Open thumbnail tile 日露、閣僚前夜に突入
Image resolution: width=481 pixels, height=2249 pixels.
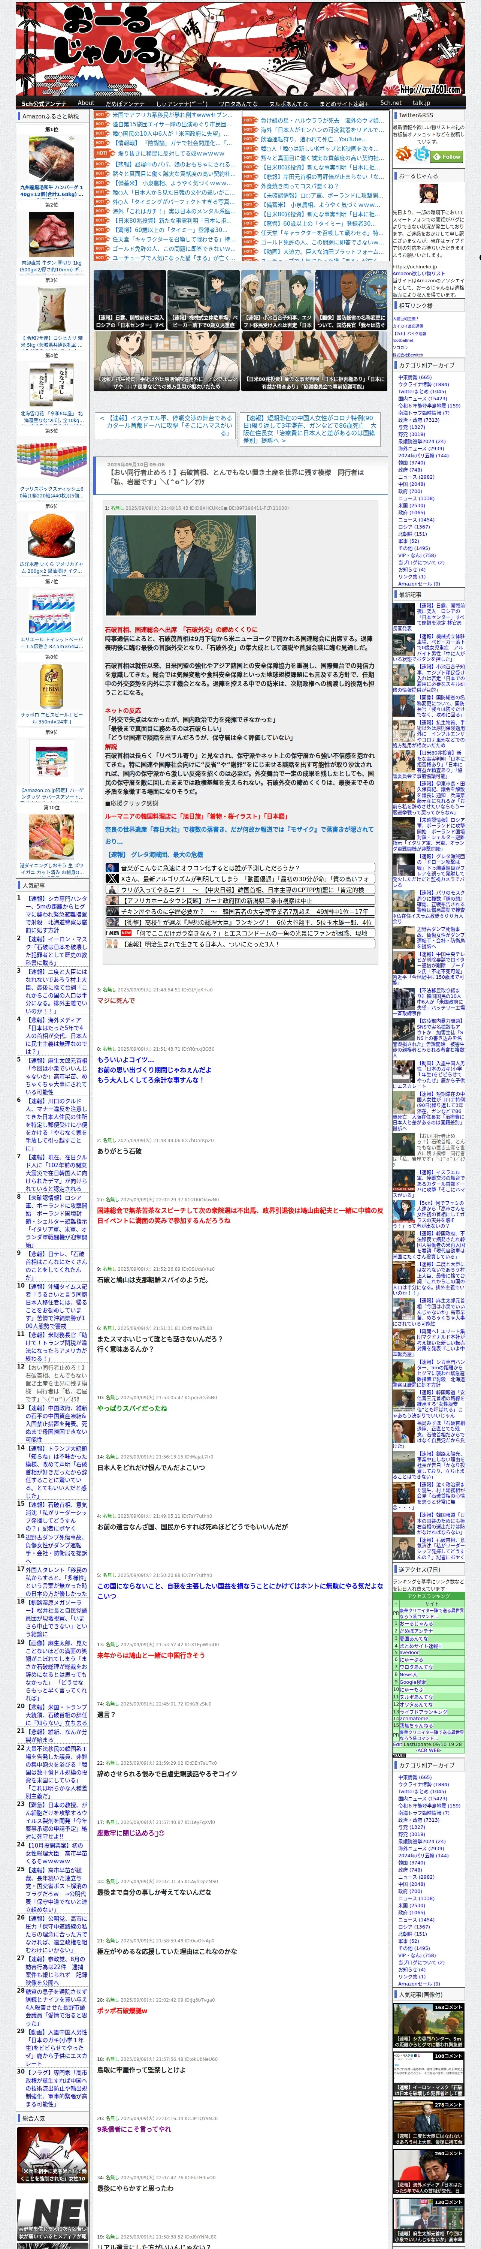click(x=129, y=299)
